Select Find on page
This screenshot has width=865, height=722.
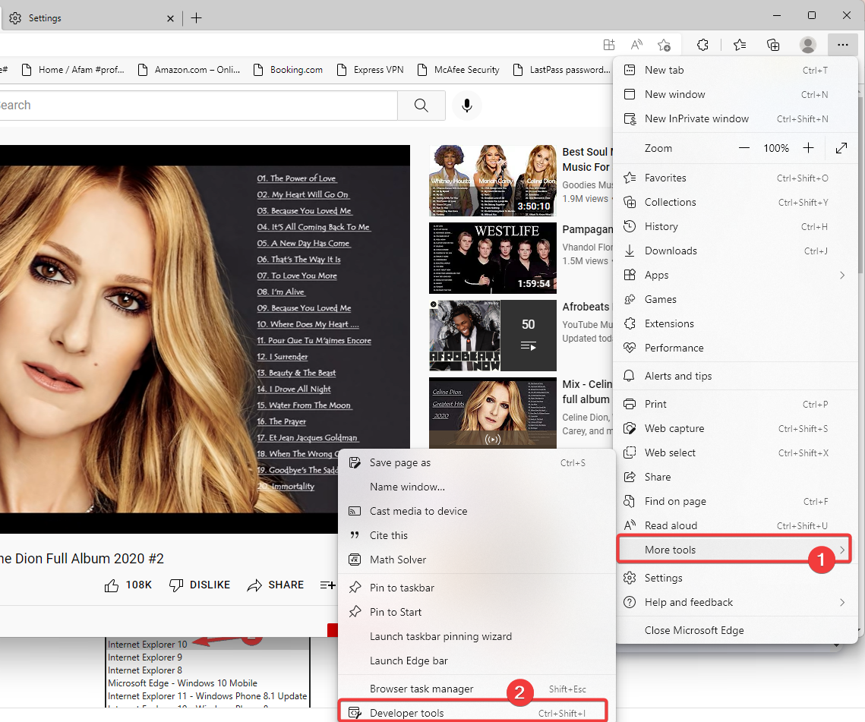(x=735, y=501)
